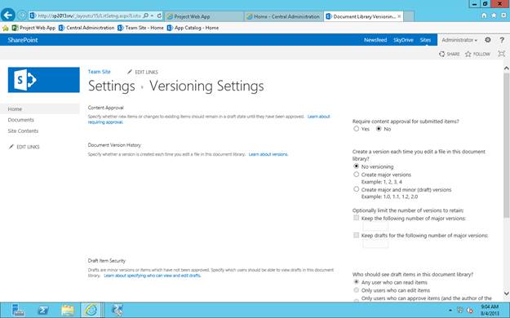Image resolution: width=510 pixels, height=318 pixels.
Task: Go to Home in left navigation
Action: click(15, 109)
